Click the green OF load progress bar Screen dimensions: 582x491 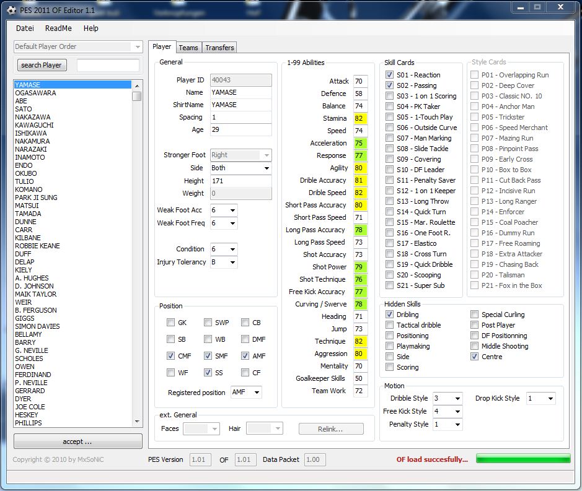523,458
